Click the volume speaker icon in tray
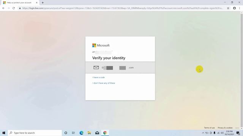This screenshot has height=136, width=243. pos(222,133)
